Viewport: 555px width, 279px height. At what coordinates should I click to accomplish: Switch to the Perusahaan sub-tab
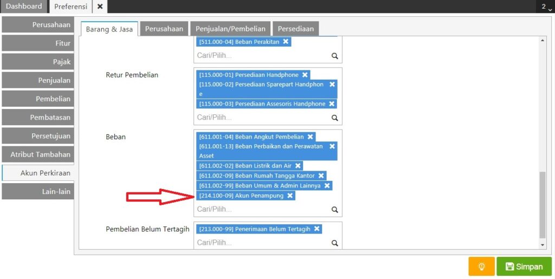(x=164, y=29)
